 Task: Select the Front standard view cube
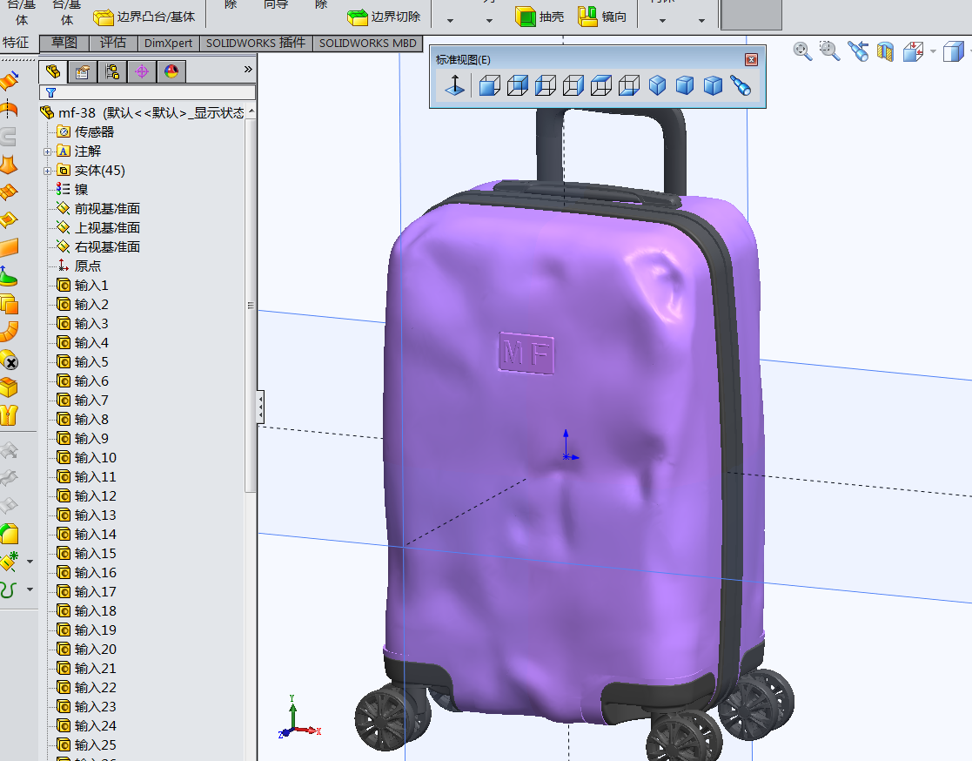point(490,85)
